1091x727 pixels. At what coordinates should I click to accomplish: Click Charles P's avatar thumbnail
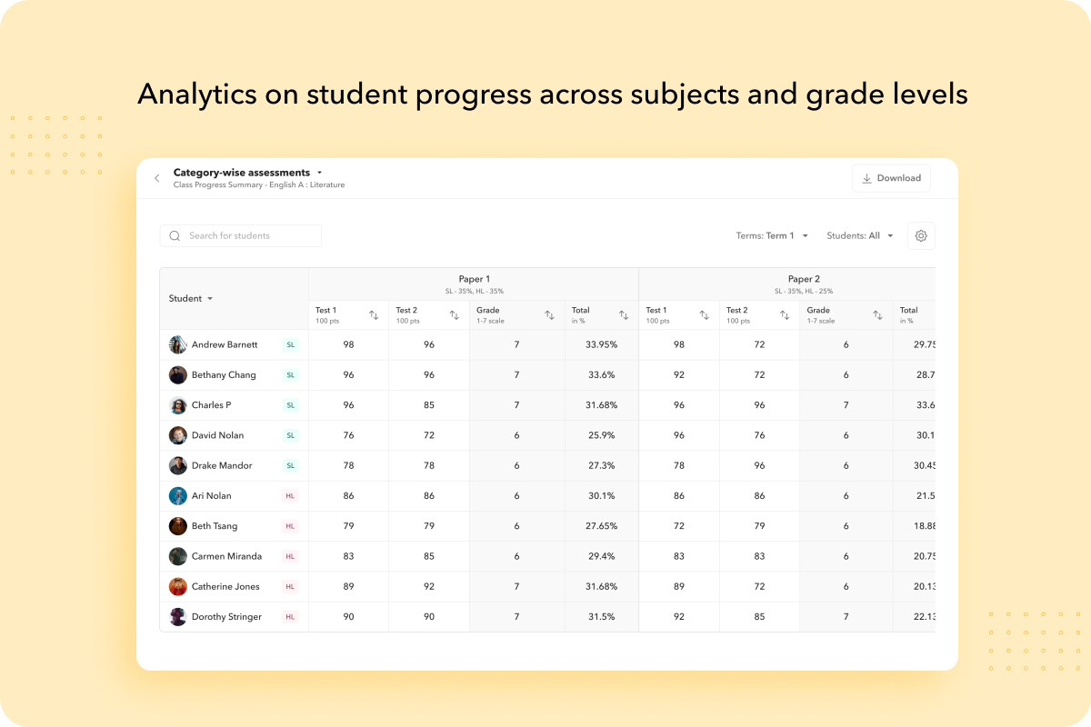(x=178, y=405)
